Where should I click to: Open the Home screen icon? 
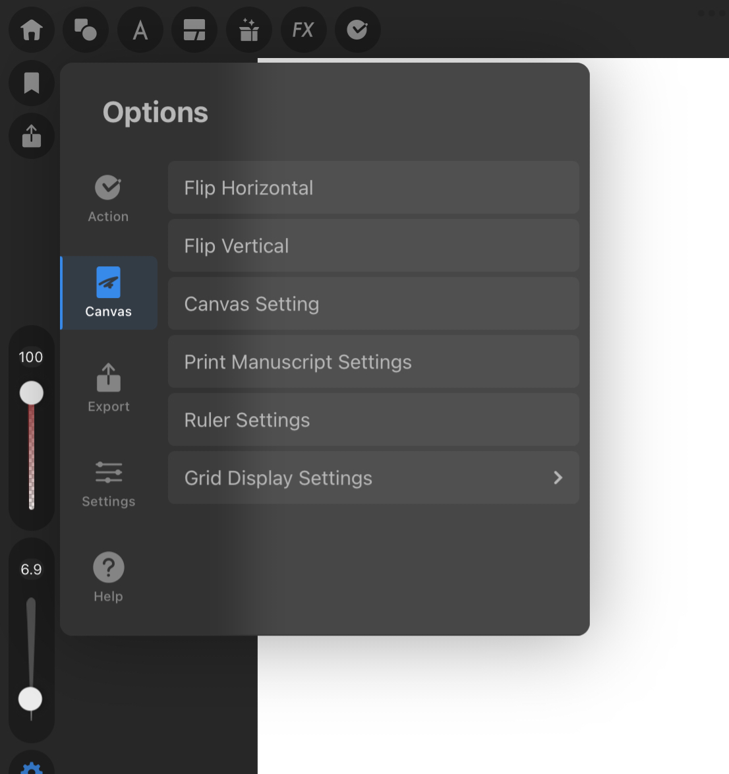(x=31, y=29)
